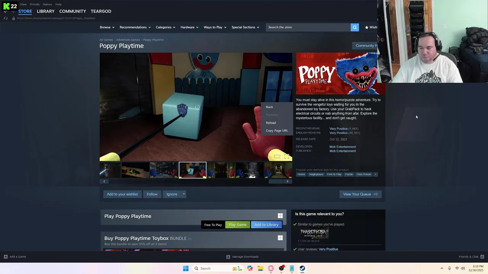Click the Wi-Fi network tray icon

point(457,268)
